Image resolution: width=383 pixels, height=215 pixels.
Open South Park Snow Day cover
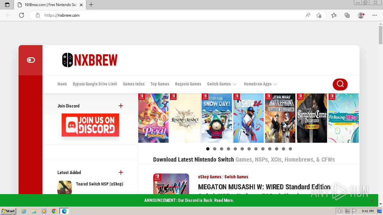(x=217, y=118)
